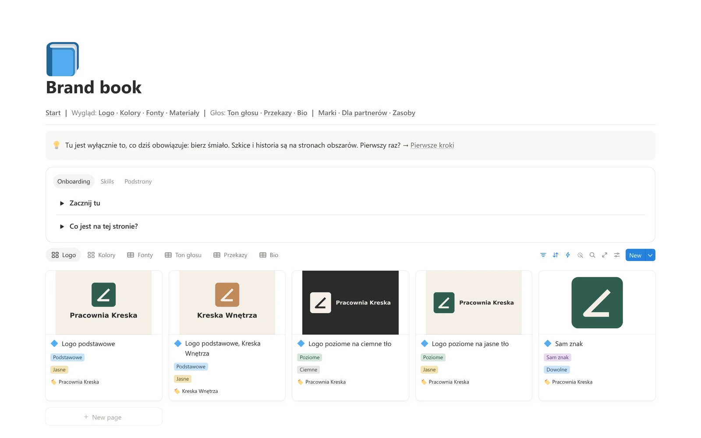
Task: Expand the Zacznij tu toggle
Action: click(x=62, y=203)
